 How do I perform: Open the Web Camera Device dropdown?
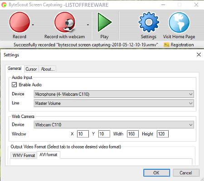click(114, 125)
